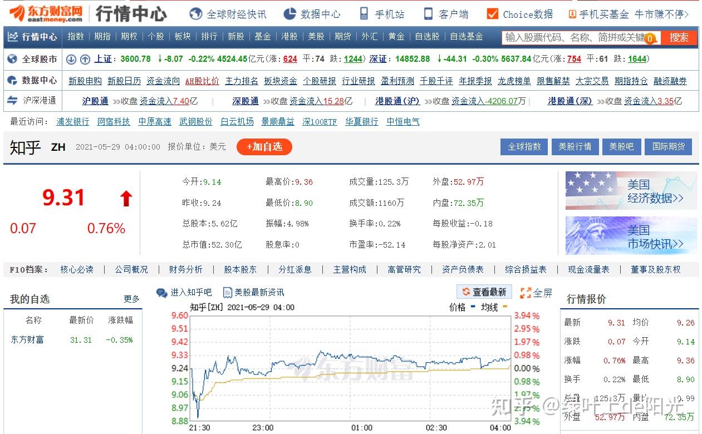Open the 基金 navigation item

(263, 37)
